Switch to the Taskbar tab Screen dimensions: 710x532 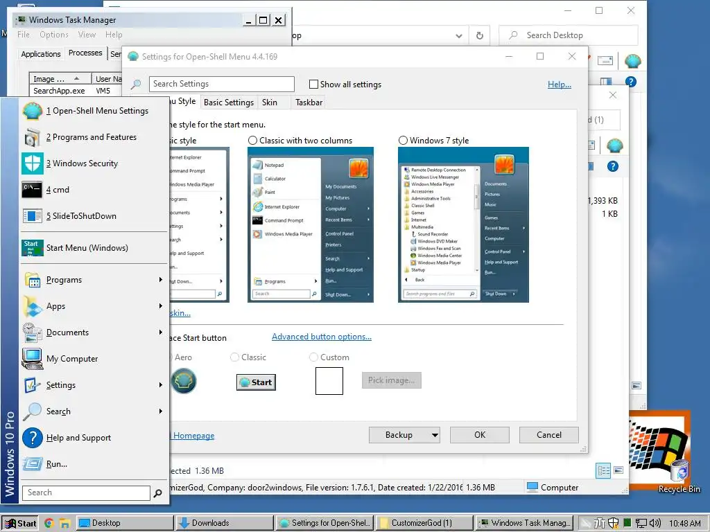pyautogui.click(x=309, y=103)
